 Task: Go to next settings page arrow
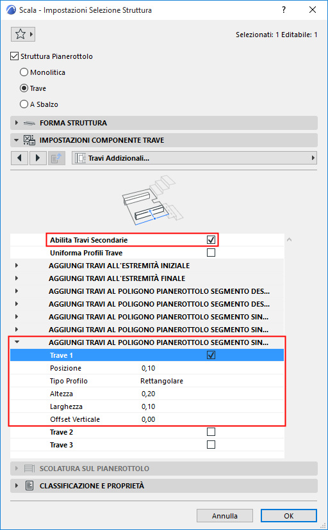pyautogui.click(x=38, y=158)
